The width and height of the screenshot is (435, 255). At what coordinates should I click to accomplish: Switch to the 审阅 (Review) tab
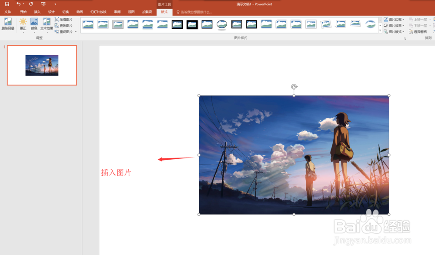117,12
